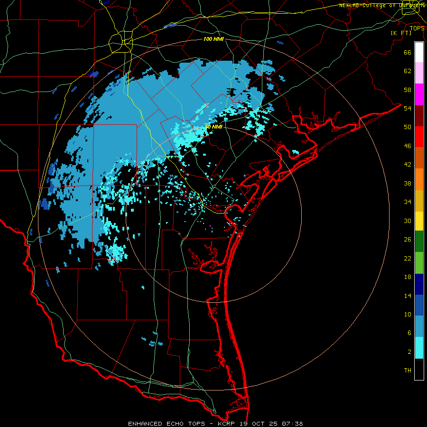Click the 'NEXLAB-College of DuPage' credit text
The image size is (427, 427).
[381, 5]
